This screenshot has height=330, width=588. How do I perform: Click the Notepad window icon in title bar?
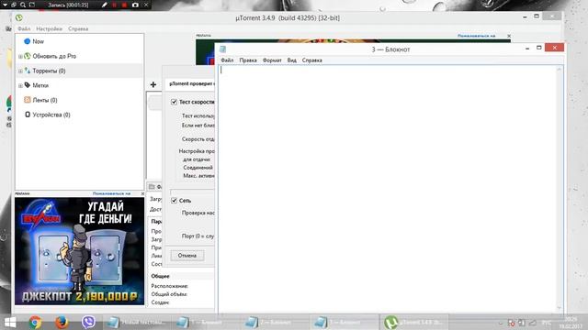[x=222, y=49]
